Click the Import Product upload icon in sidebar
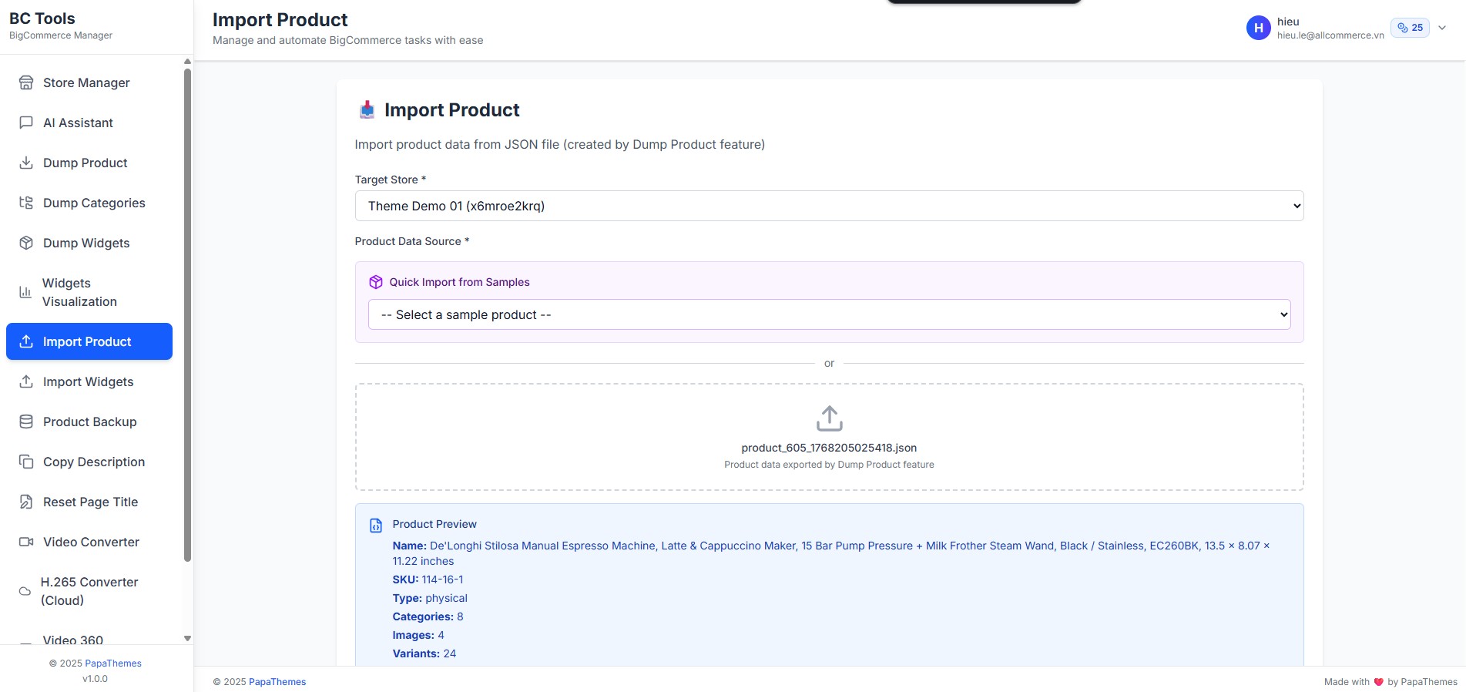The width and height of the screenshot is (1466, 692). [x=26, y=341]
